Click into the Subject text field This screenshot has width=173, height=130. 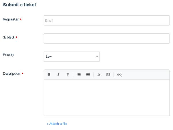pyautogui.click(x=107, y=39)
